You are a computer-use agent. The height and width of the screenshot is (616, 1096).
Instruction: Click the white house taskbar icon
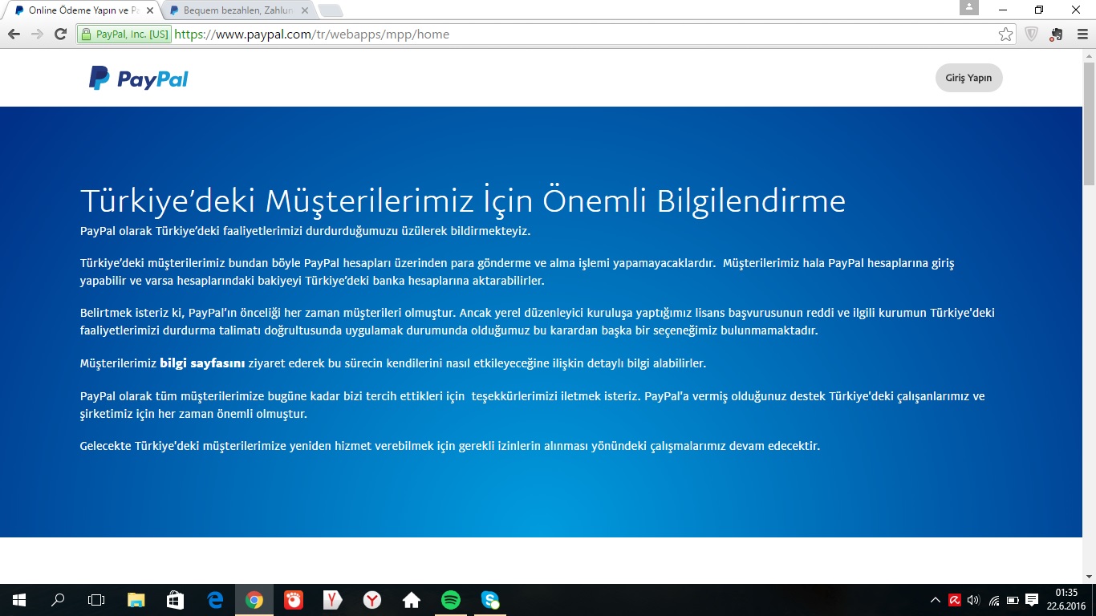[x=412, y=600]
